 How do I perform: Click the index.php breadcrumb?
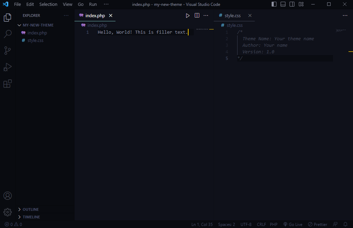click(x=94, y=25)
